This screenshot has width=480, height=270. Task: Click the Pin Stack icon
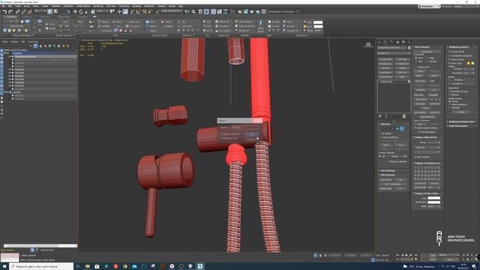[x=380, y=116]
